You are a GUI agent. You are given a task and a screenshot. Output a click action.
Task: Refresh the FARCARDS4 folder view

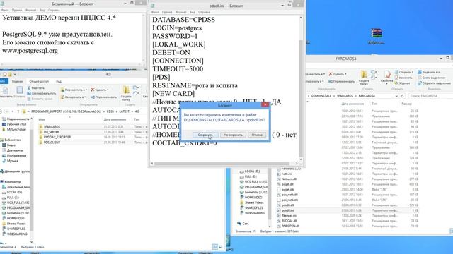coord(402,96)
